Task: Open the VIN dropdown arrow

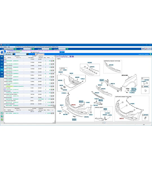Action: point(13,49)
